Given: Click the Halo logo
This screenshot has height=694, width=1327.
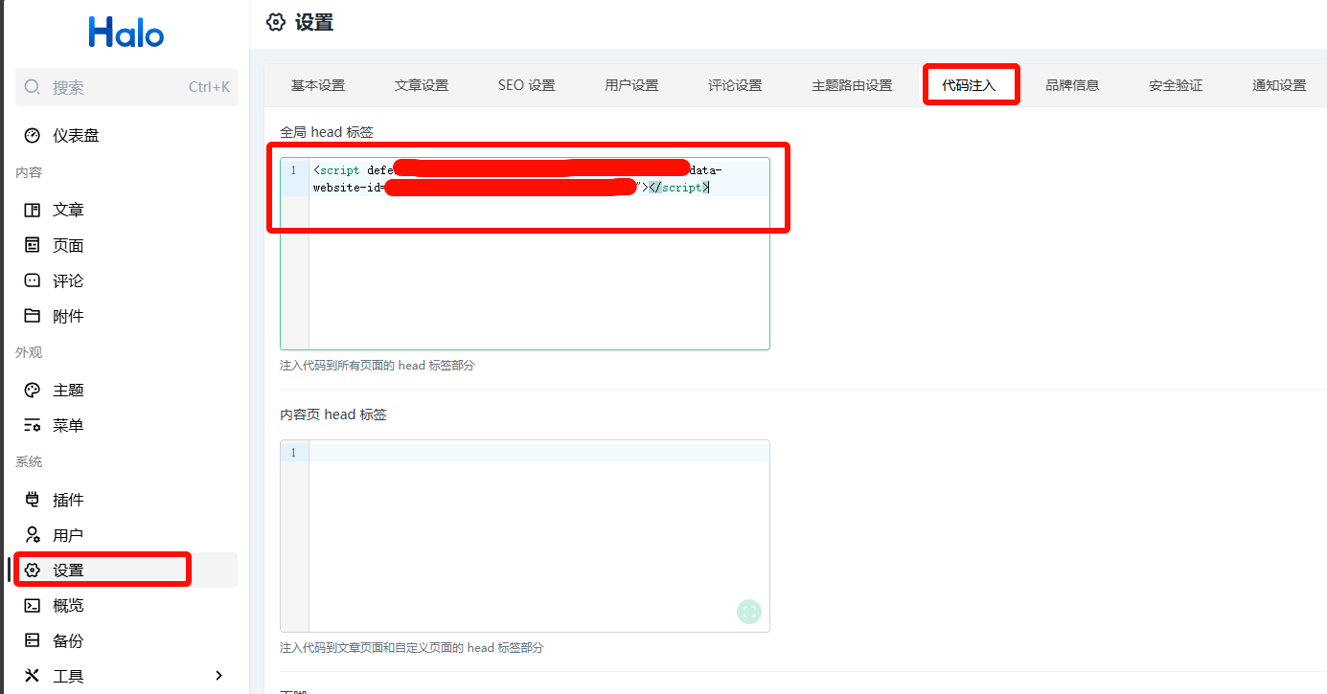Looking at the screenshot, I should tap(126, 33).
